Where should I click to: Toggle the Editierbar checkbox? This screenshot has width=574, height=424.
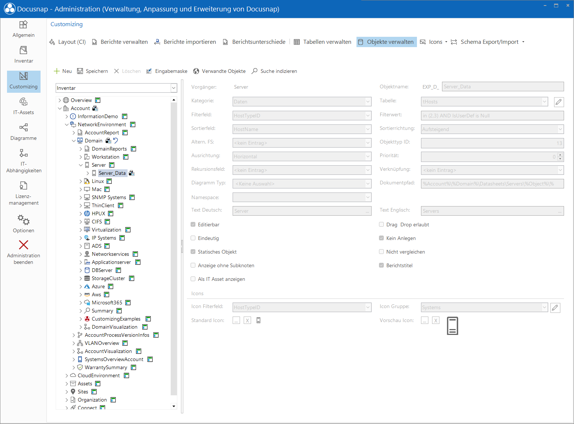193,225
